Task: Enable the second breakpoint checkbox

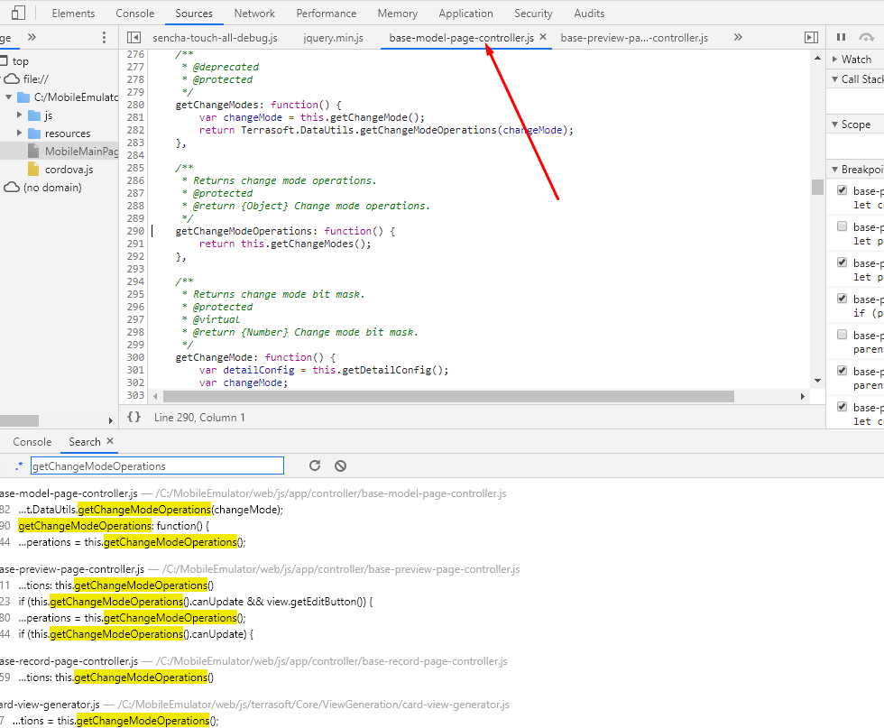Action: pos(842,226)
